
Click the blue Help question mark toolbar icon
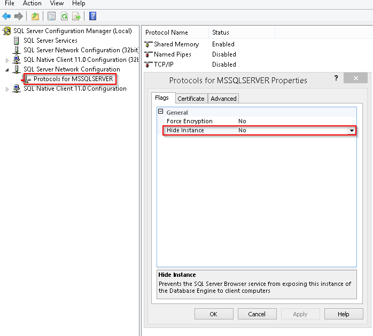click(92, 16)
